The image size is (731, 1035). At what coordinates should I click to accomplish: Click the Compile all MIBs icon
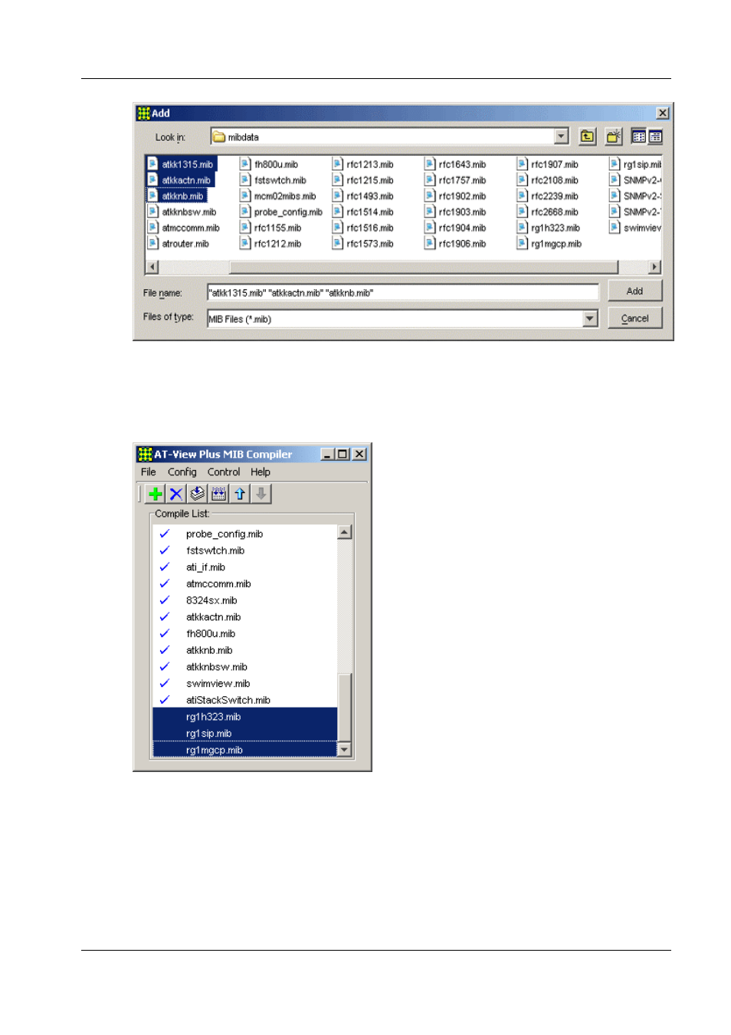[218, 494]
